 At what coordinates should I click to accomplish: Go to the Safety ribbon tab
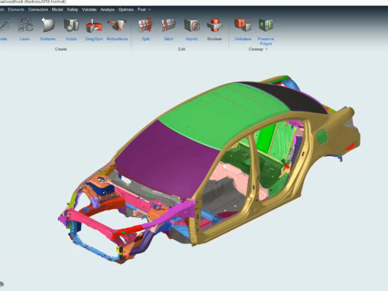coord(72,9)
